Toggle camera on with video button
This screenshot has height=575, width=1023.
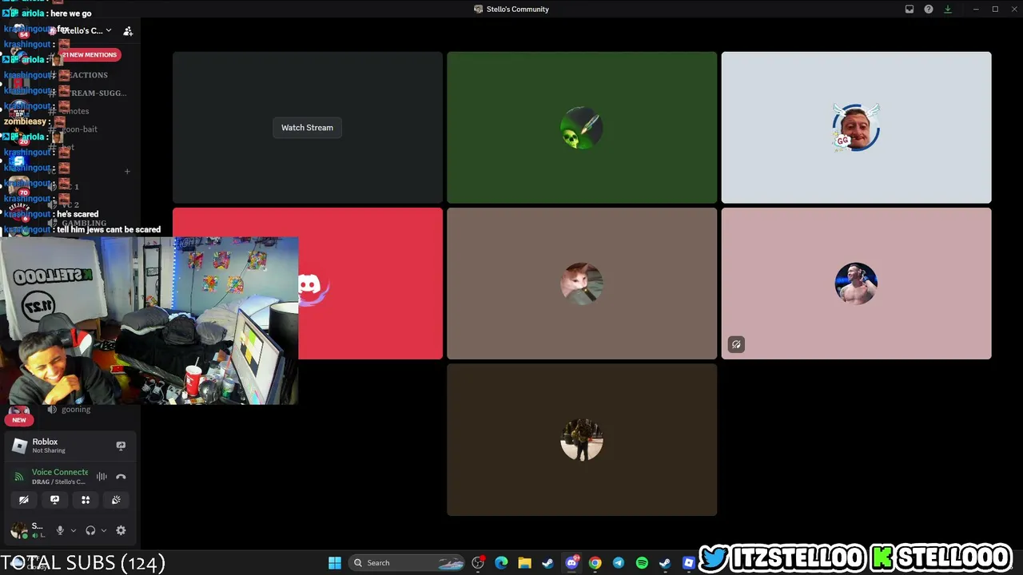(24, 500)
